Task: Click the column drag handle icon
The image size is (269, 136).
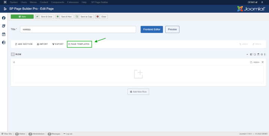Action: [14, 62]
